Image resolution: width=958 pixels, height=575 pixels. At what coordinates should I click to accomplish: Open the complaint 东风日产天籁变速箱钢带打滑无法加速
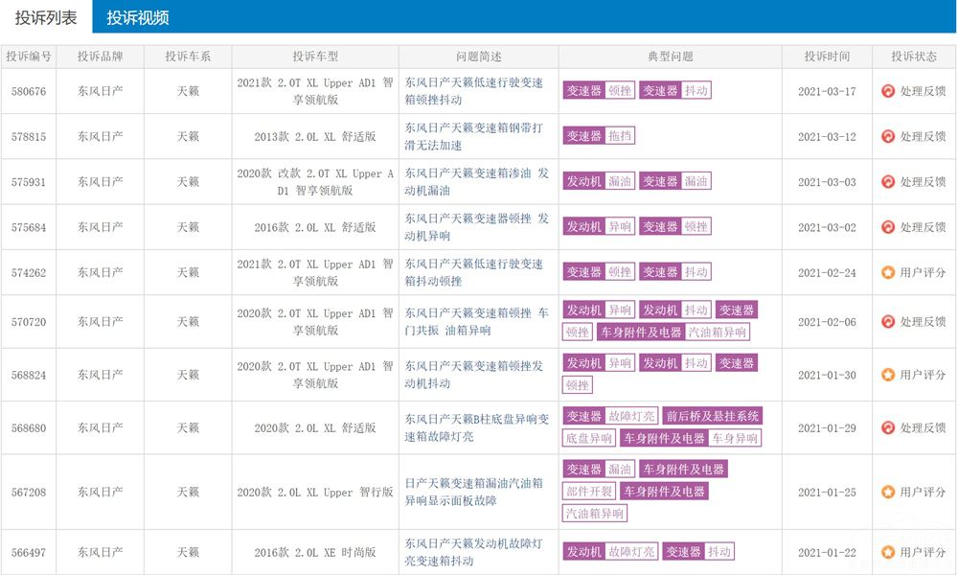pyautogui.click(x=474, y=136)
